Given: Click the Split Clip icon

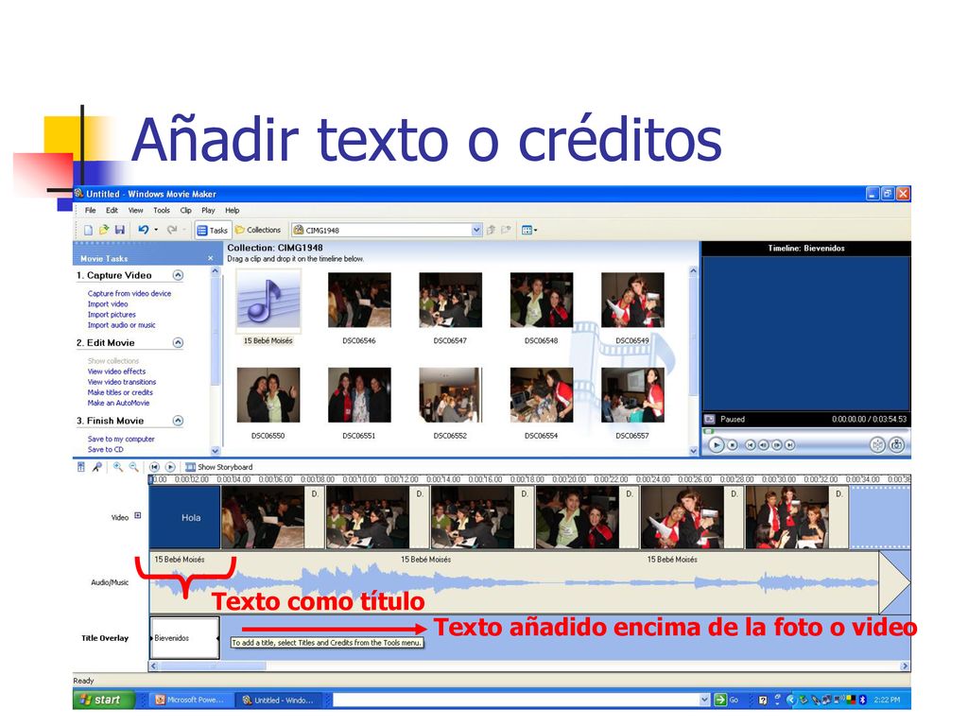Looking at the screenshot, I should pyautogui.click(x=877, y=444).
